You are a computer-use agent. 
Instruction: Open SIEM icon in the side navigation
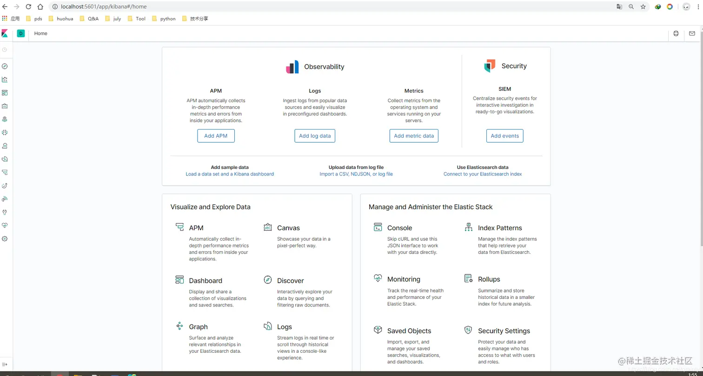[x=5, y=199]
